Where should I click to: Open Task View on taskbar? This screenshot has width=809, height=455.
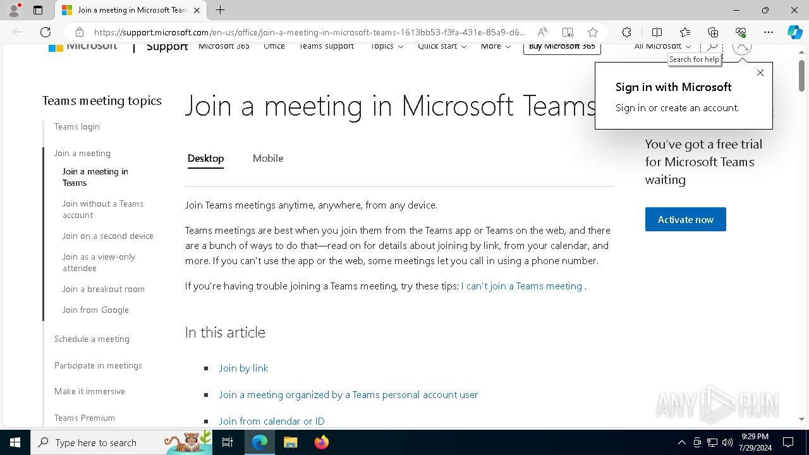tap(228, 442)
